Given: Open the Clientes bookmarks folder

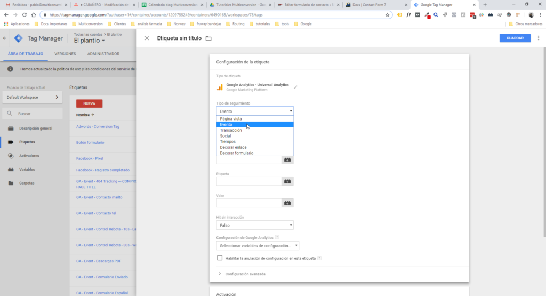Looking at the screenshot, I should click(x=117, y=24).
